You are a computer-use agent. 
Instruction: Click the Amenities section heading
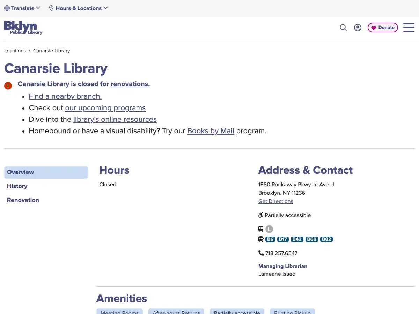[122, 299]
